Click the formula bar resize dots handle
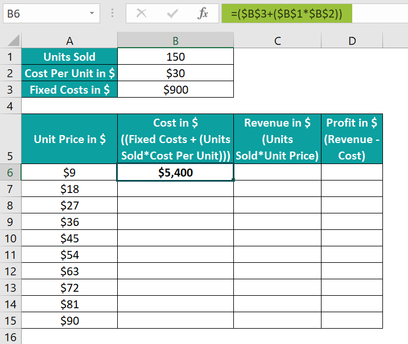 pyautogui.click(x=113, y=13)
